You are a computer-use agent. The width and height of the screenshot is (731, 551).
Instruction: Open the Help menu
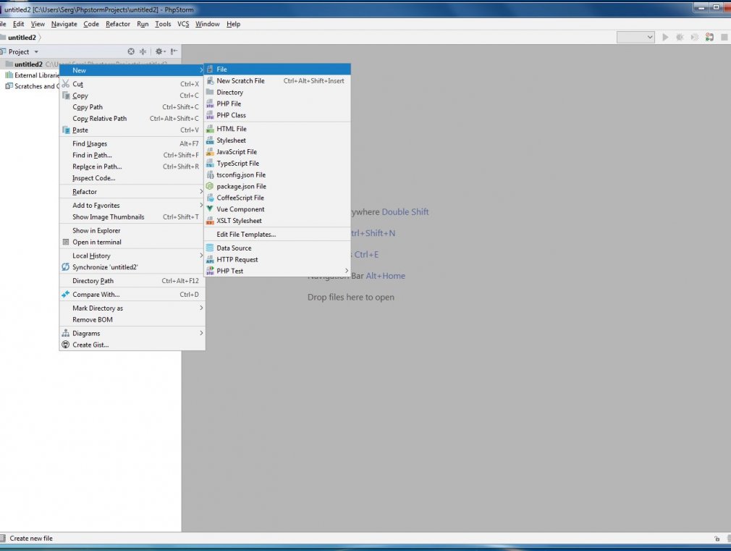[x=234, y=24]
